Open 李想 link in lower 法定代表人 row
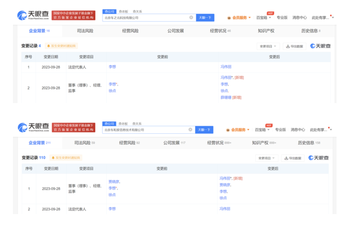349x226 pixels. pyautogui.click(x=112, y=209)
